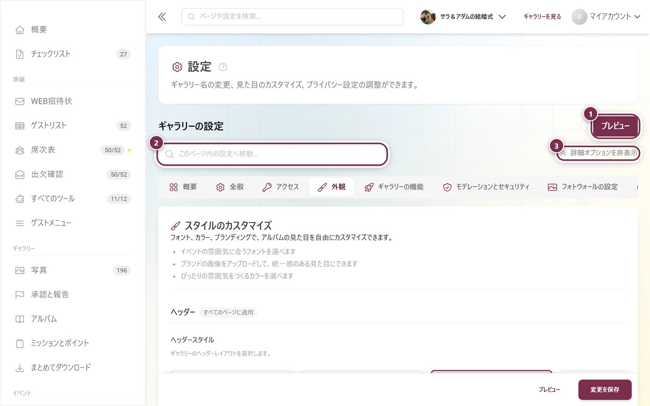Switch to the 全般 settings tab
The height and width of the screenshot is (406, 650).
click(230, 187)
